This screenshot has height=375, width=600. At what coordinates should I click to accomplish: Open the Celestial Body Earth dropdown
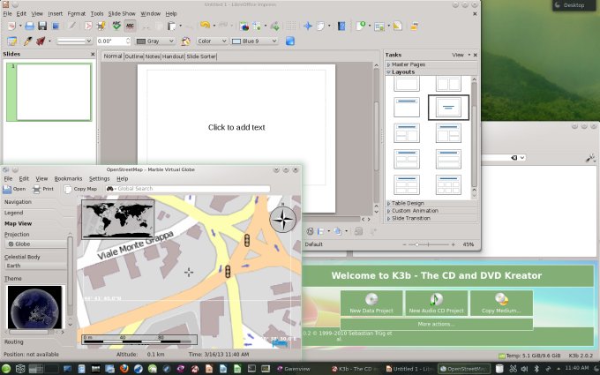click(34, 266)
